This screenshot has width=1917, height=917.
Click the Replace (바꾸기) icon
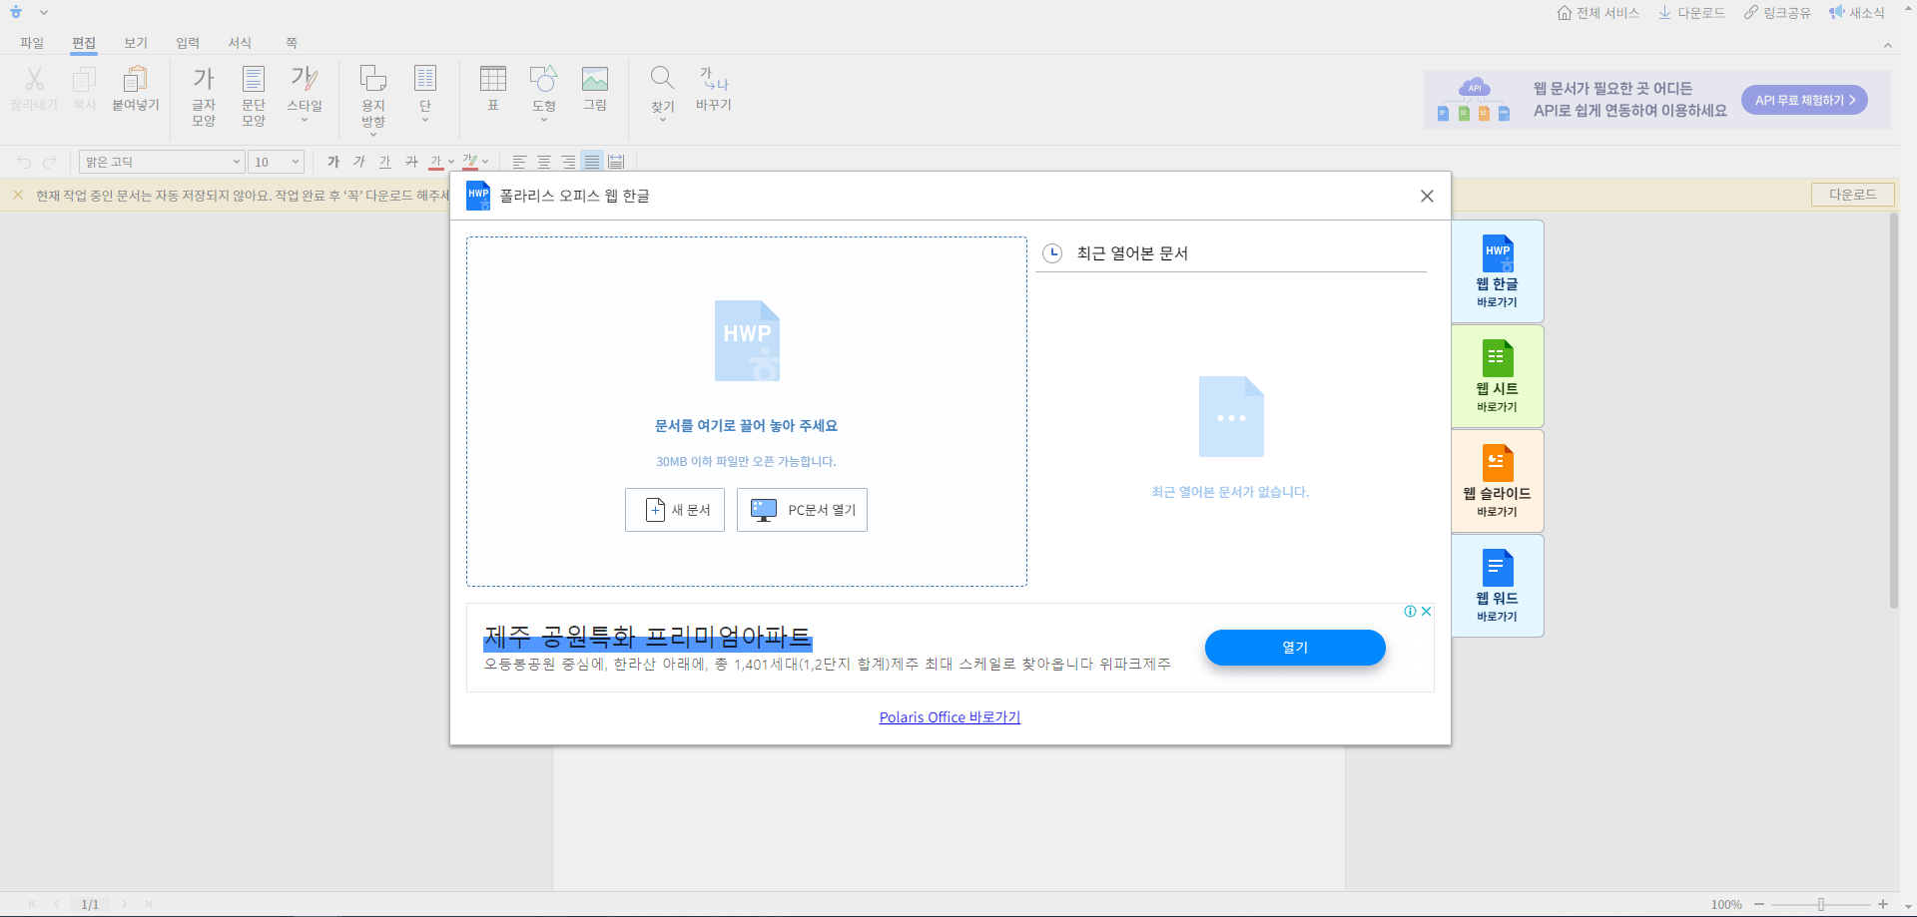(x=714, y=88)
